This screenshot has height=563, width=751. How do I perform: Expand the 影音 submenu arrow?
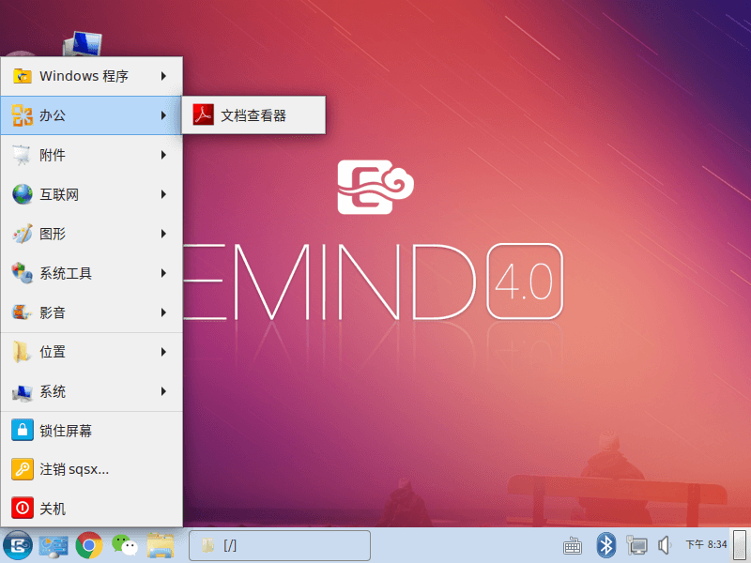(x=163, y=312)
